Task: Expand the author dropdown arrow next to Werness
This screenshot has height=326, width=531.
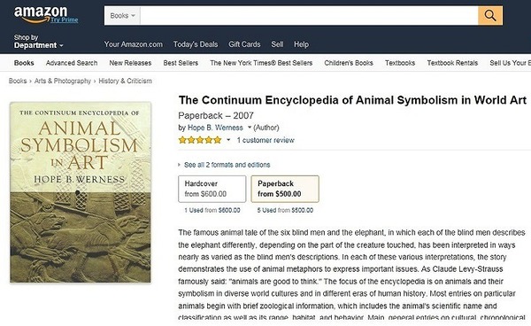Action: pos(250,128)
